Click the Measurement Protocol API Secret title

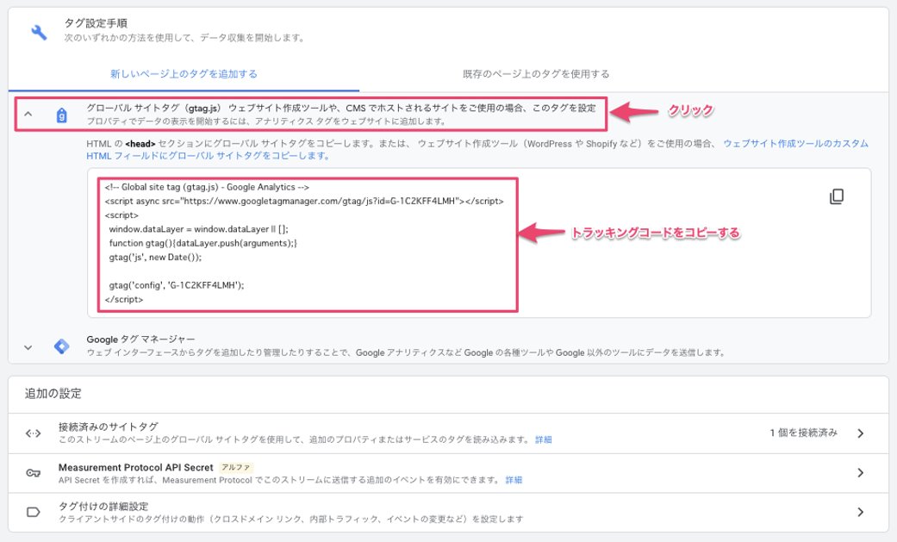[x=135, y=467]
